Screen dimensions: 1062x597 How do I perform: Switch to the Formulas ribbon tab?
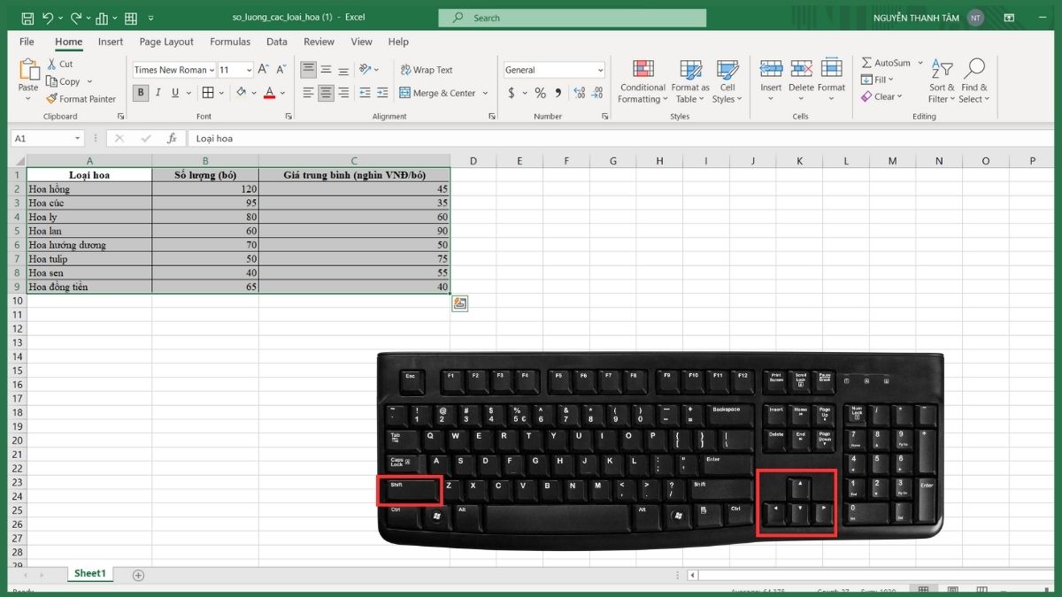230,42
